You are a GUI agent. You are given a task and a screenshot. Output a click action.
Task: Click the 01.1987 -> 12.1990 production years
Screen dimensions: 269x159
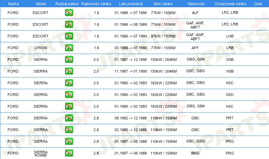tap(131, 60)
